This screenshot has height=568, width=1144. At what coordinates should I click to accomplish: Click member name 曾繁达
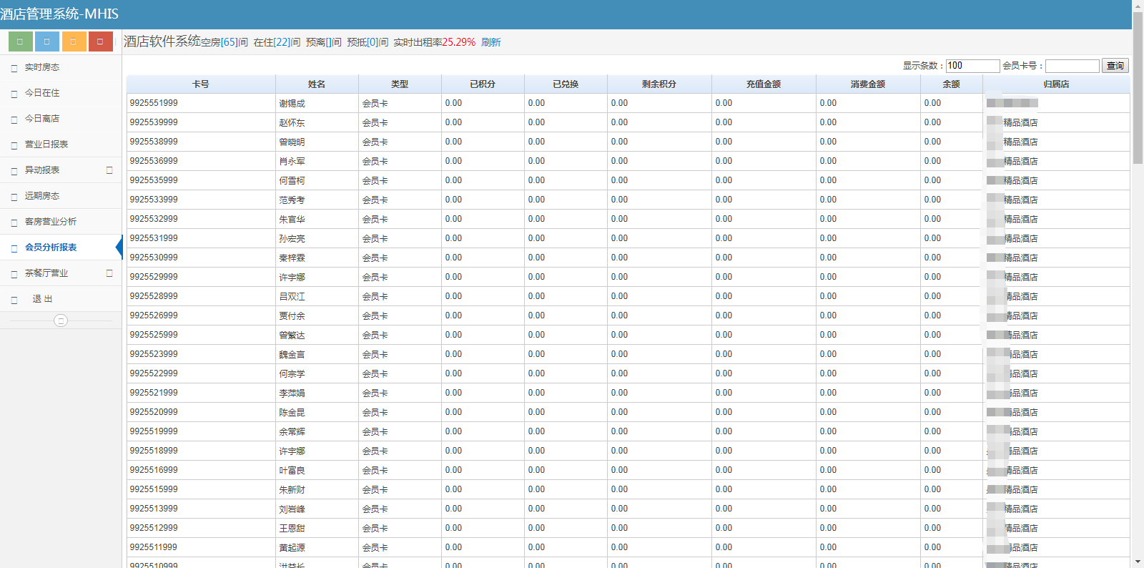coord(292,336)
